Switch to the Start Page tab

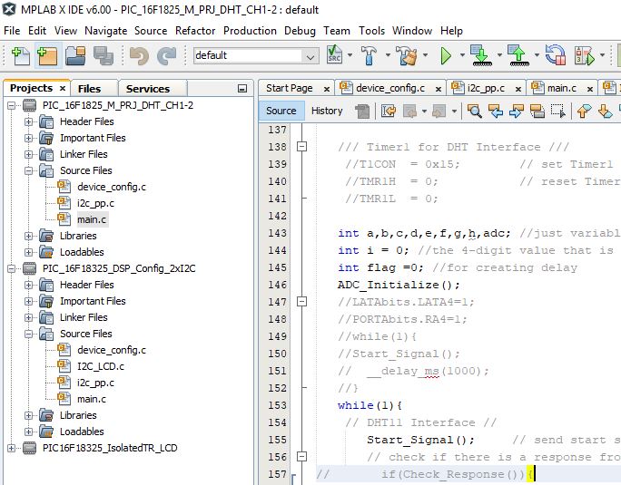(x=289, y=88)
